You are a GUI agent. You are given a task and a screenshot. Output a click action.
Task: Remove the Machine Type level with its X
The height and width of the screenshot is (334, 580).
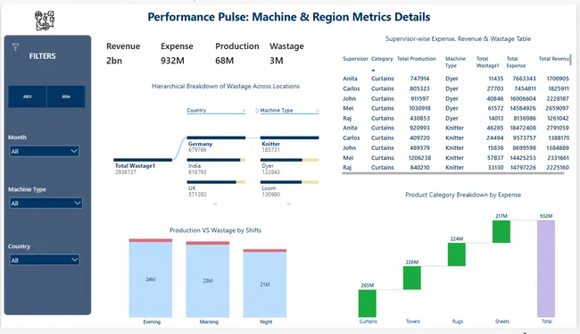click(x=318, y=111)
